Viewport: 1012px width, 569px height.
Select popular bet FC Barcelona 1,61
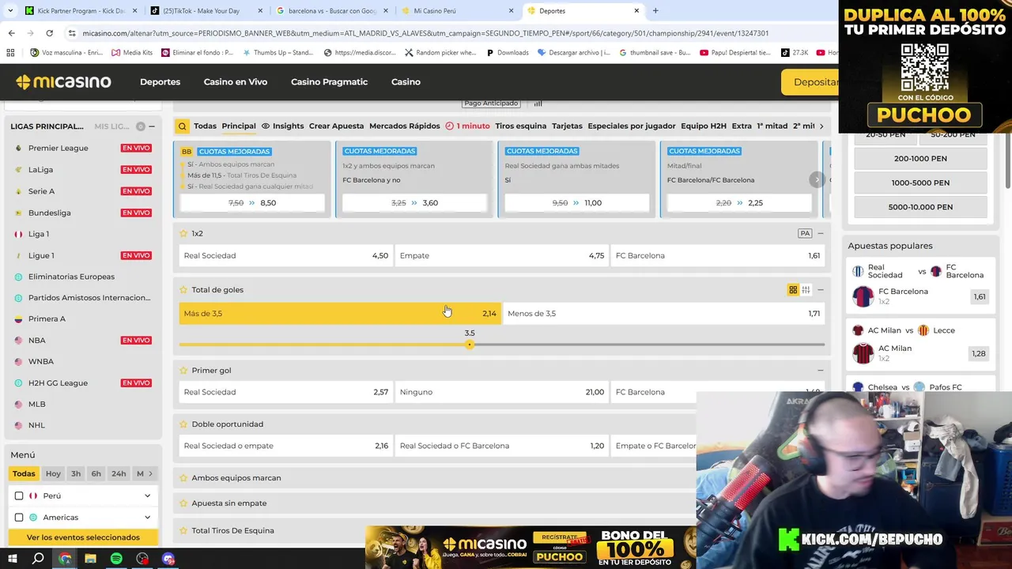922,296
